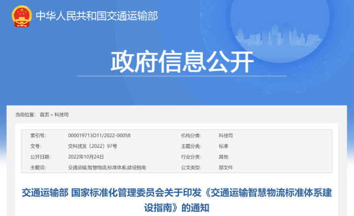Click 科技司 beside 机构分类
Image resolution: width=354 pixels, height=216 pixels.
point(225,135)
